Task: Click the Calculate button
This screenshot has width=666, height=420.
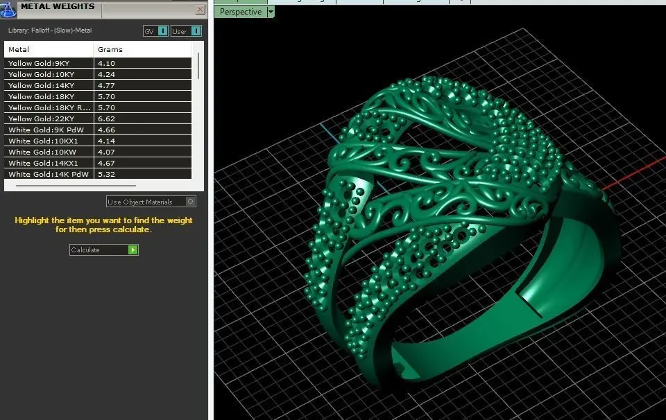Action: pyautogui.click(x=104, y=250)
